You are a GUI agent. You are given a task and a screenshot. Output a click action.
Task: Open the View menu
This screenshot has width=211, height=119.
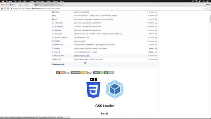[x=25, y=1]
